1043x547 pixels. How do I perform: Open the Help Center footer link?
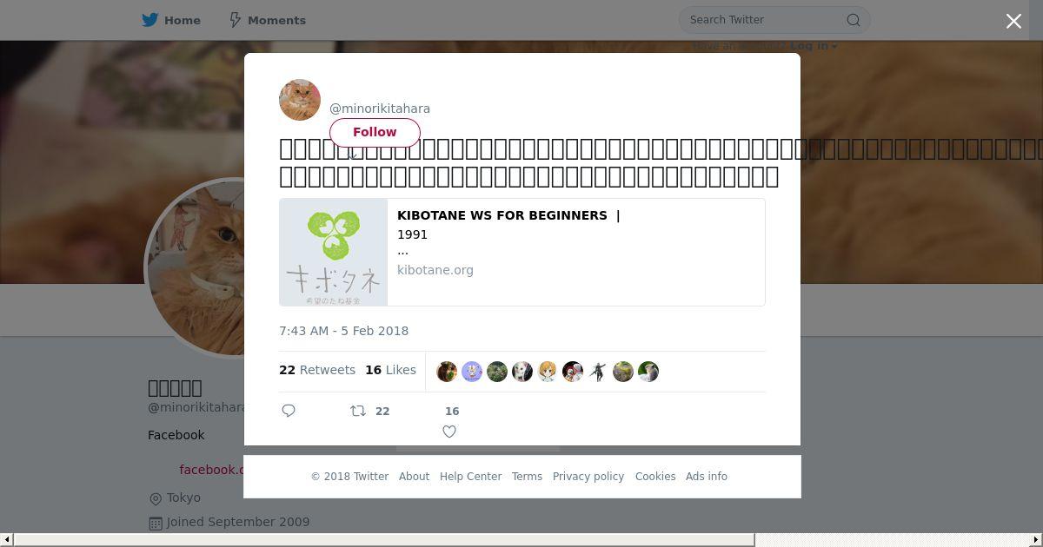pos(470,477)
